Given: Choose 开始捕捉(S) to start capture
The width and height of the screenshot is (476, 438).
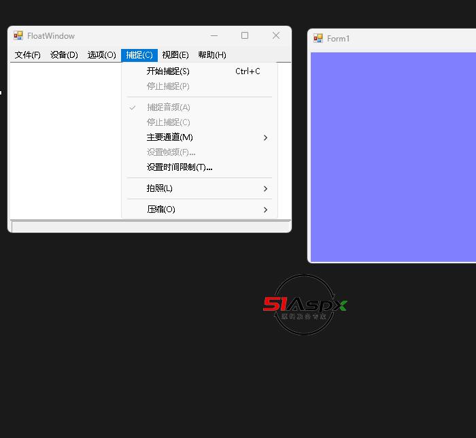Looking at the screenshot, I should [x=199, y=71].
